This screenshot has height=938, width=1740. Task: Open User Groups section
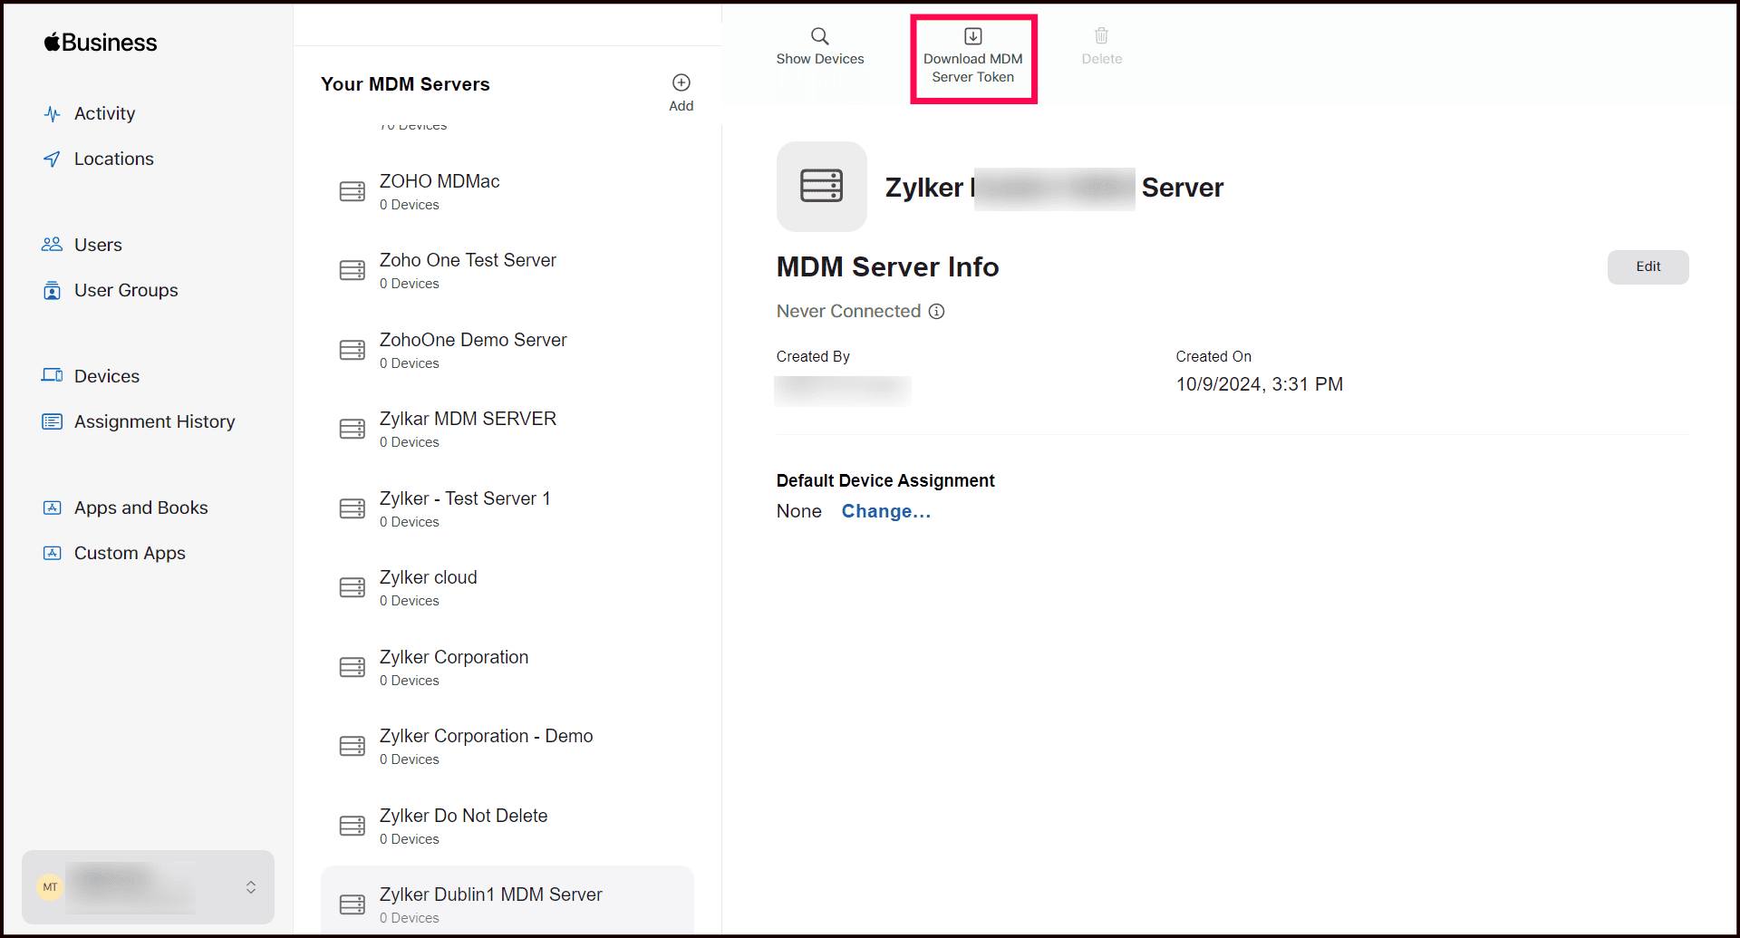point(126,290)
